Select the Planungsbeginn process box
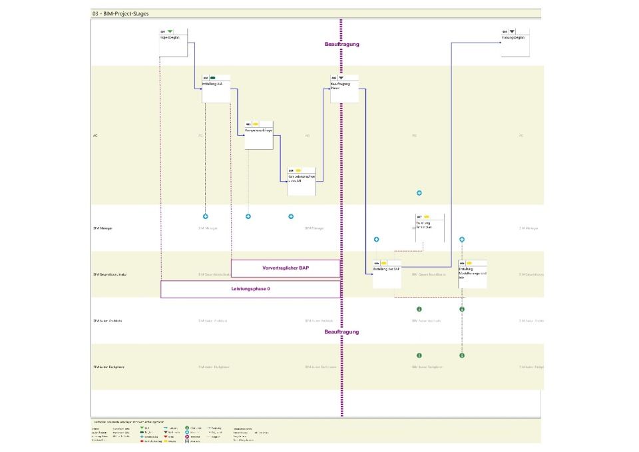Screen dimensions: 639x452 point(515,43)
